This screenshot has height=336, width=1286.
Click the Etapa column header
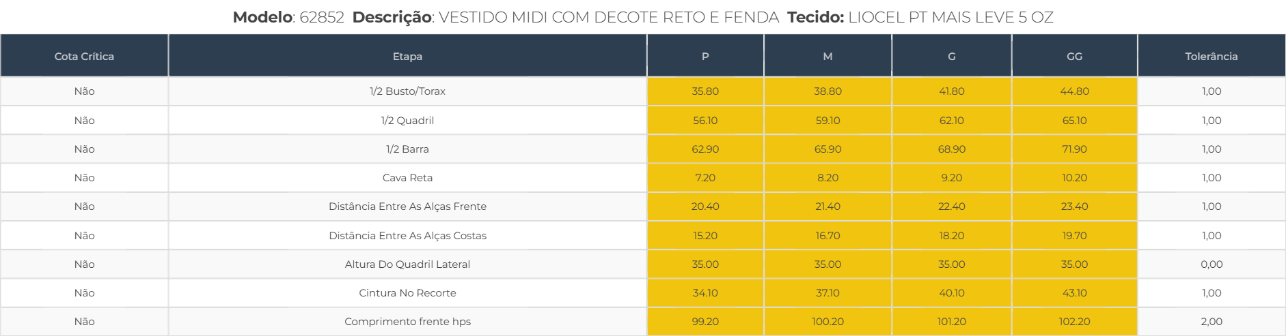tap(407, 57)
